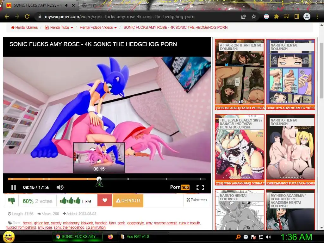Add to favorites with the heart button

tap(105, 200)
